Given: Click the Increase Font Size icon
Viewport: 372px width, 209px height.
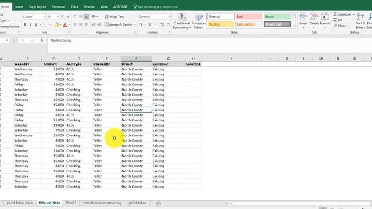Looking at the screenshot, I should pyautogui.click(x=62, y=17).
